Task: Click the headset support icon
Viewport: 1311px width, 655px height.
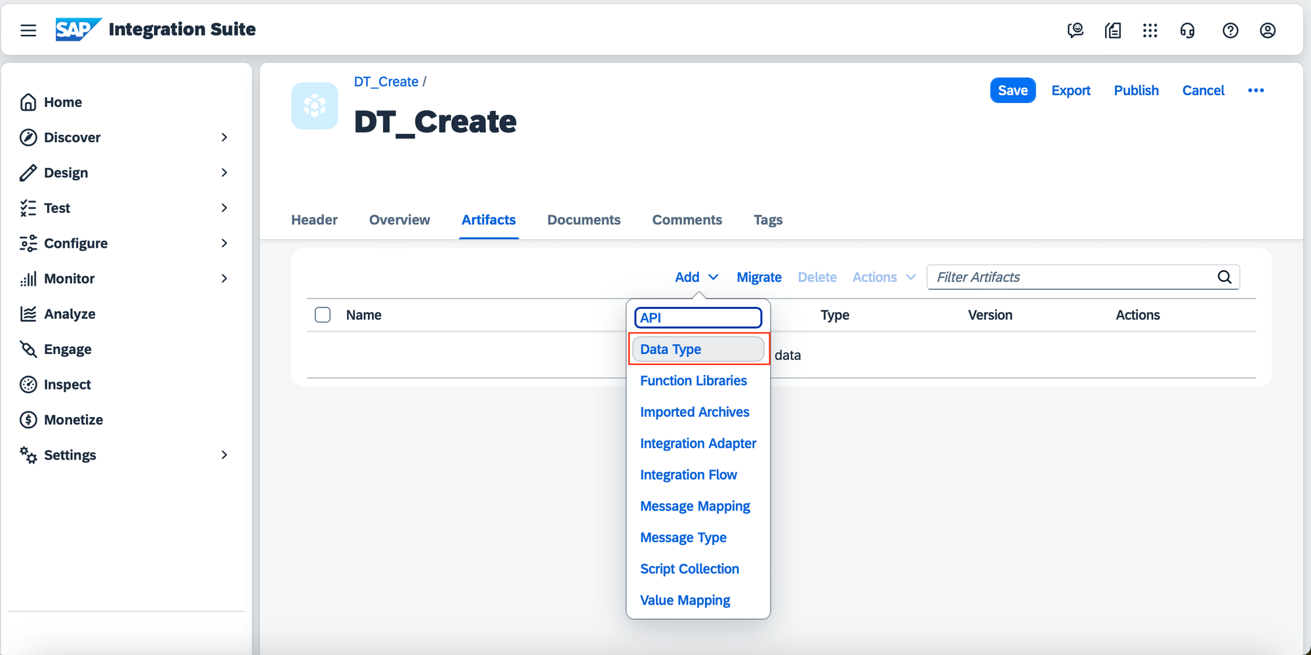Action: [1187, 30]
